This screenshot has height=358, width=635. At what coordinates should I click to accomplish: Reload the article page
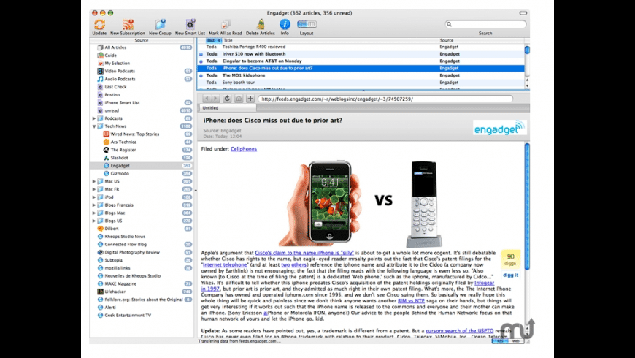click(227, 99)
